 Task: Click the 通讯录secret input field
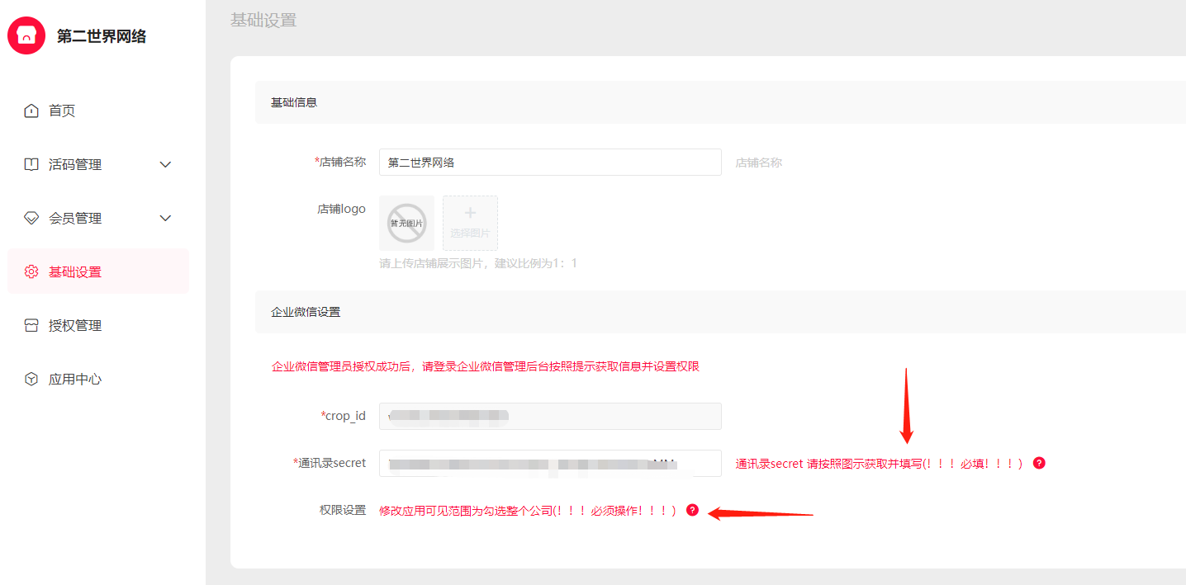pos(550,463)
